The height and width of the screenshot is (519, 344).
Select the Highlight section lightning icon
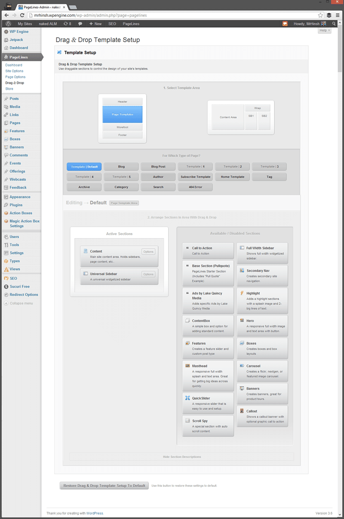(242, 293)
